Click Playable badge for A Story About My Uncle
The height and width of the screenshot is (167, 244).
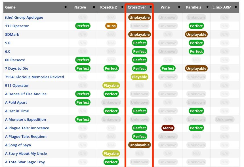click(111, 153)
